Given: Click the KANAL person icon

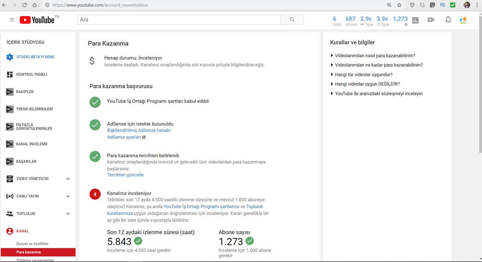Looking at the screenshot, I should (10, 231).
